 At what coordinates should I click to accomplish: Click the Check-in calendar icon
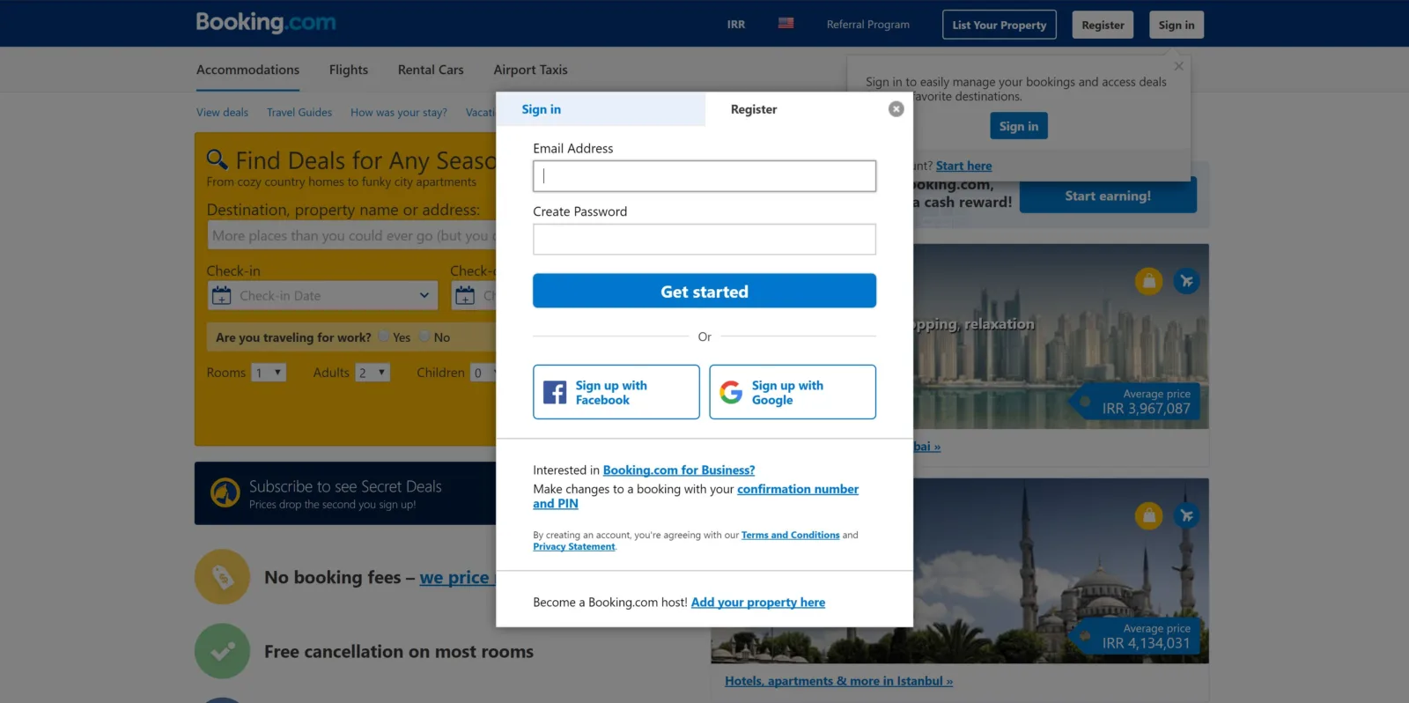pyautogui.click(x=222, y=295)
